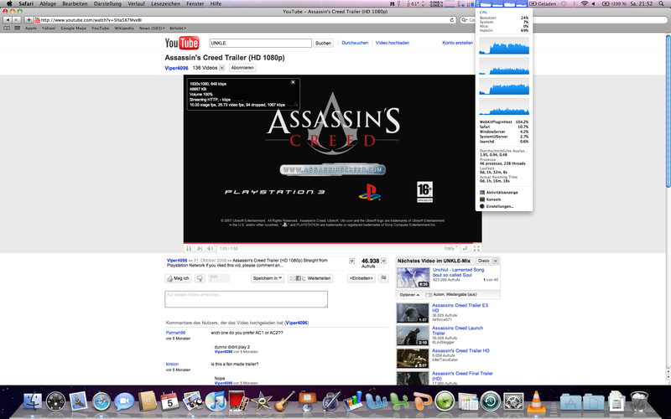The width and height of the screenshot is (671, 419).
Task: Toggle the player's expand-size icon
Action: point(466,248)
